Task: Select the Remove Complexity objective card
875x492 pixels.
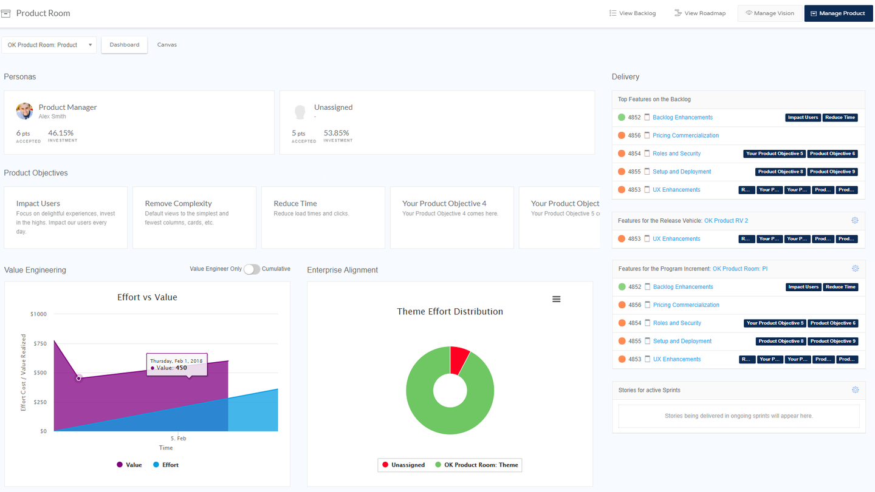Action: pos(194,217)
